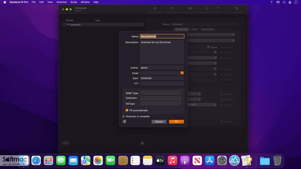301x169 pixels.
Task: Open System Preferences from the dock
Action: click(x=222, y=160)
